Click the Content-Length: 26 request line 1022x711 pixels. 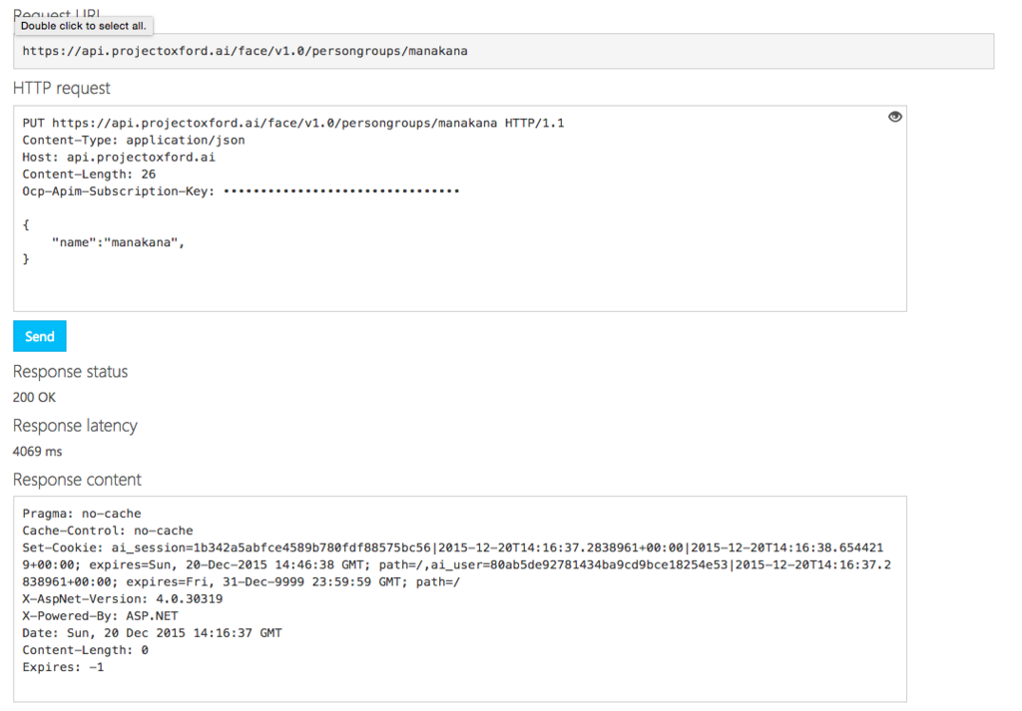[89, 174]
